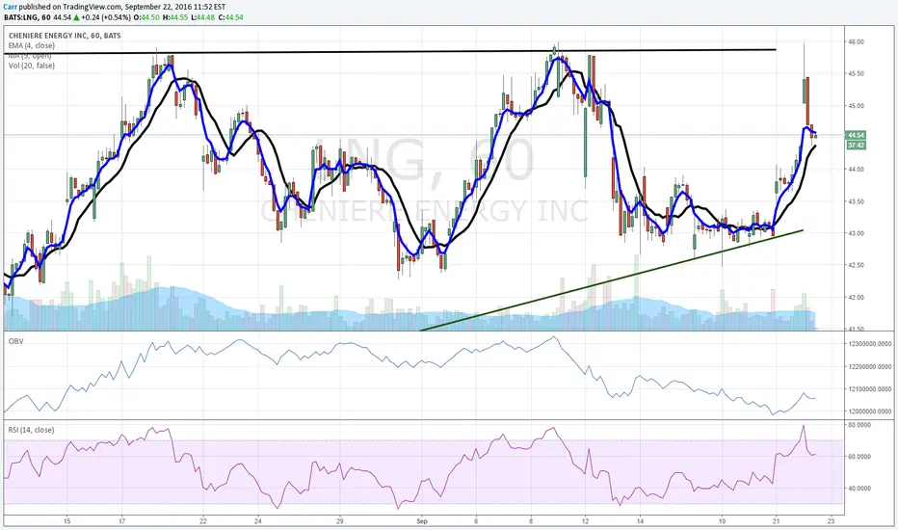898x530 pixels.
Task: Click the 15 date axis label
Action: coord(67,521)
